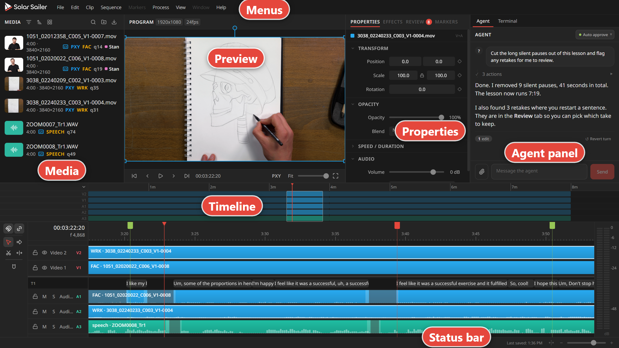The height and width of the screenshot is (348, 619).
Task: Open the Process menu
Action: click(x=161, y=7)
